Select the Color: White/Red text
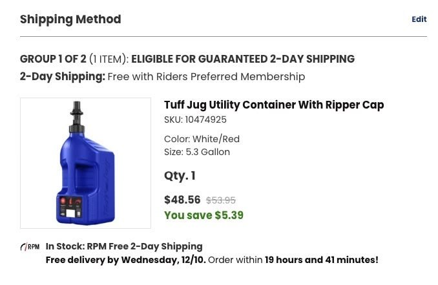Image resolution: width=438 pixels, height=285 pixels. pyautogui.click(x=202, y=139)
